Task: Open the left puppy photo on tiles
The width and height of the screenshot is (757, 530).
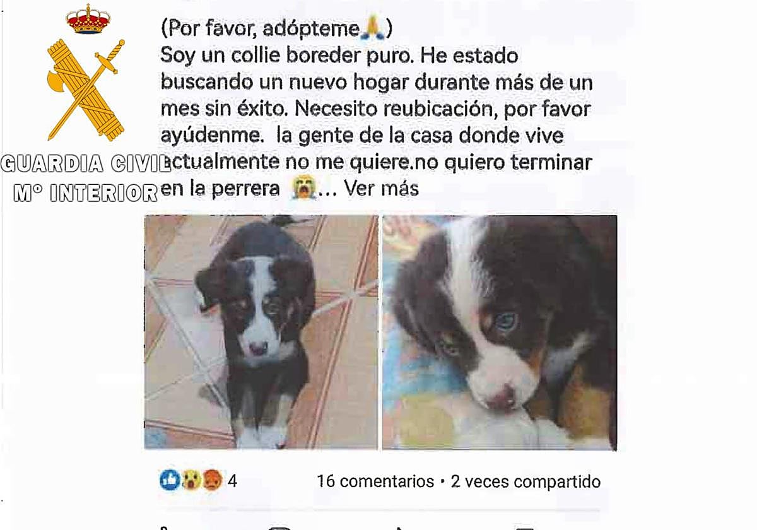Action: [x=261, y=332]
